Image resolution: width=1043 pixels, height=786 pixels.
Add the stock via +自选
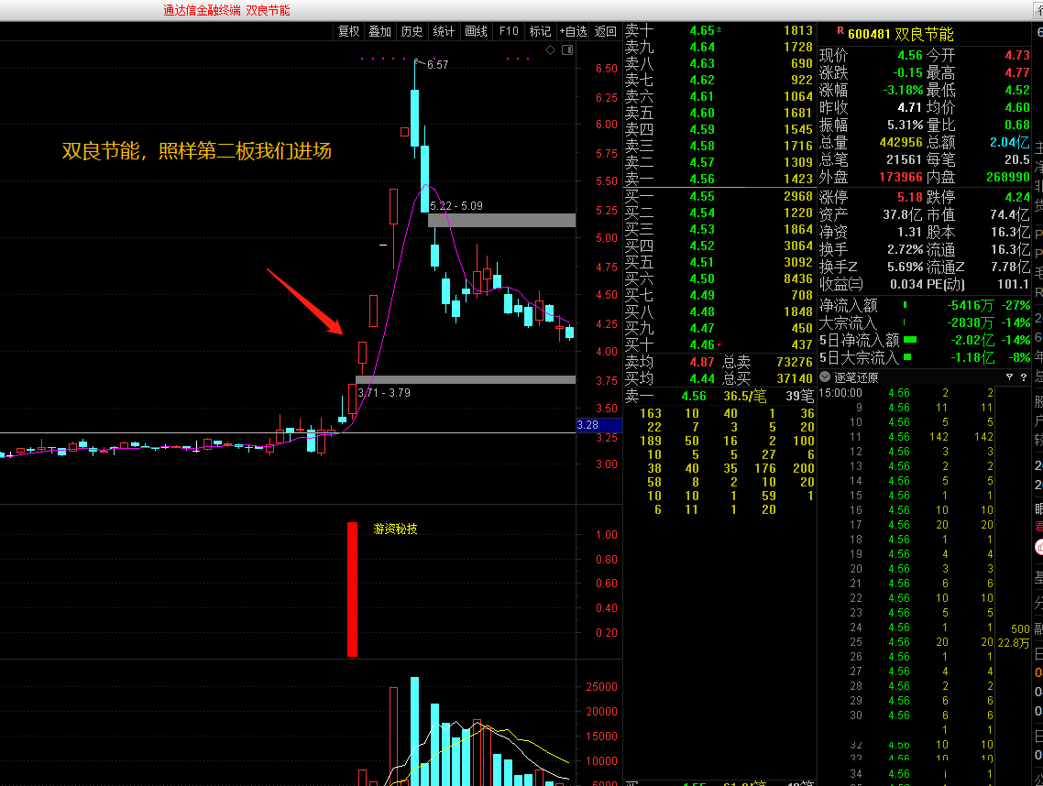click(x=573, y=31)
